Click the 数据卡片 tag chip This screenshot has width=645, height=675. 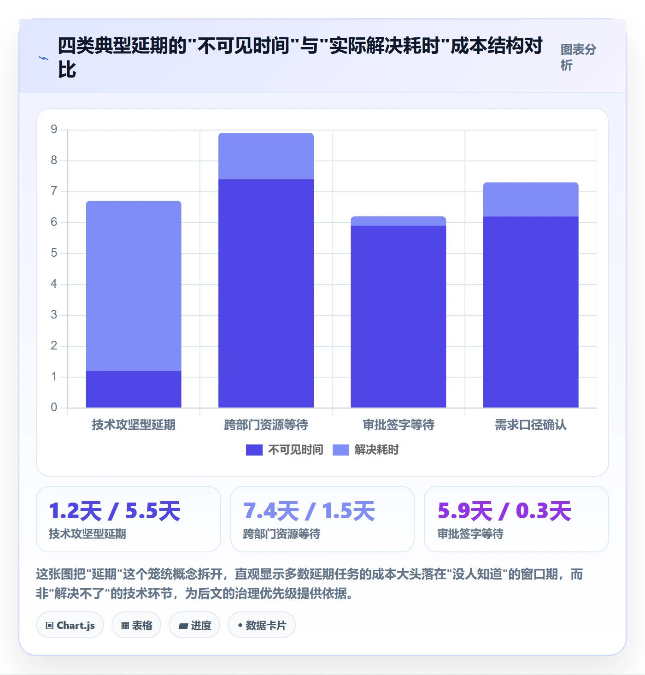(262, 625)
